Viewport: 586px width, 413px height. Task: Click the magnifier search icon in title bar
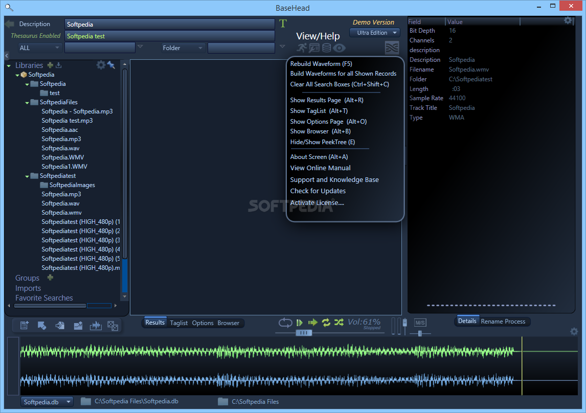point(9,7)
